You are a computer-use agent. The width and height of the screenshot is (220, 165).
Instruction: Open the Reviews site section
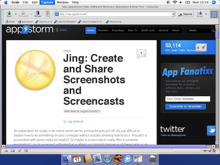click(x=103, y=30)
